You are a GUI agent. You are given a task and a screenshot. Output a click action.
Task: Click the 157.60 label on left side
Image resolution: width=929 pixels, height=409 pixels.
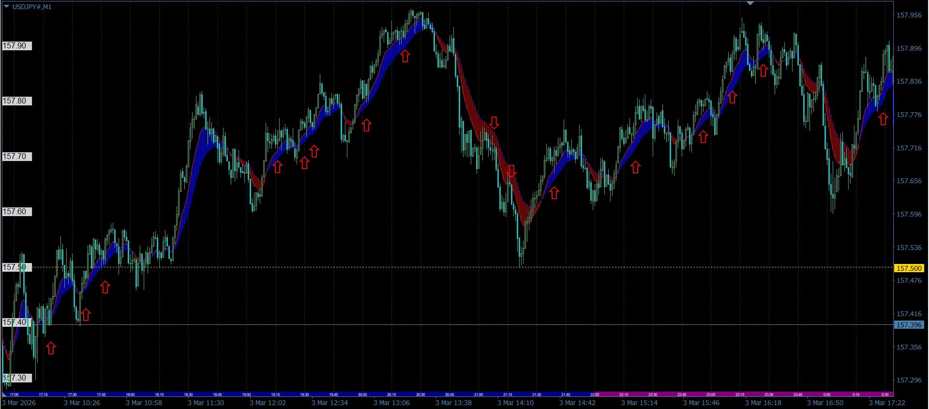pos(15,212)
